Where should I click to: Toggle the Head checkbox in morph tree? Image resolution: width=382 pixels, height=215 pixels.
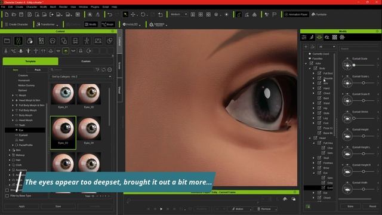(315, 138)
